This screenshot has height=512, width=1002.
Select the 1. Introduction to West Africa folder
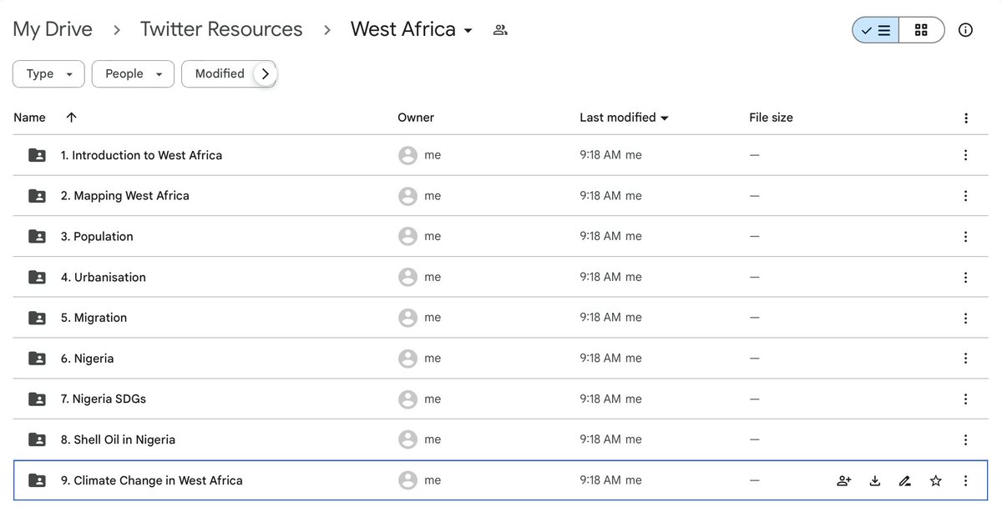500,155
